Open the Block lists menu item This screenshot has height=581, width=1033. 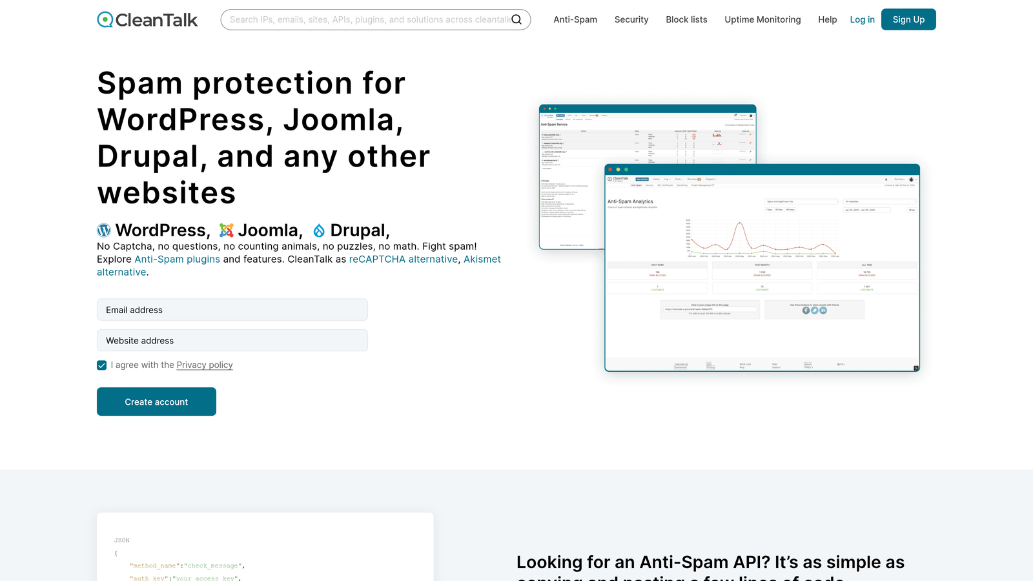(686, 19)
